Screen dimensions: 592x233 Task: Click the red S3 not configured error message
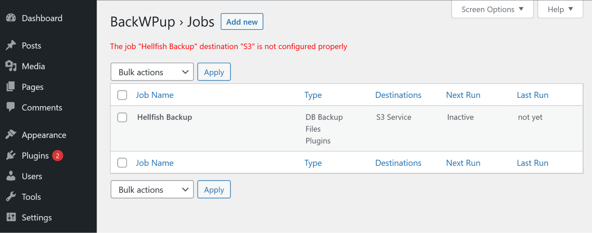[x=228, y=46]
